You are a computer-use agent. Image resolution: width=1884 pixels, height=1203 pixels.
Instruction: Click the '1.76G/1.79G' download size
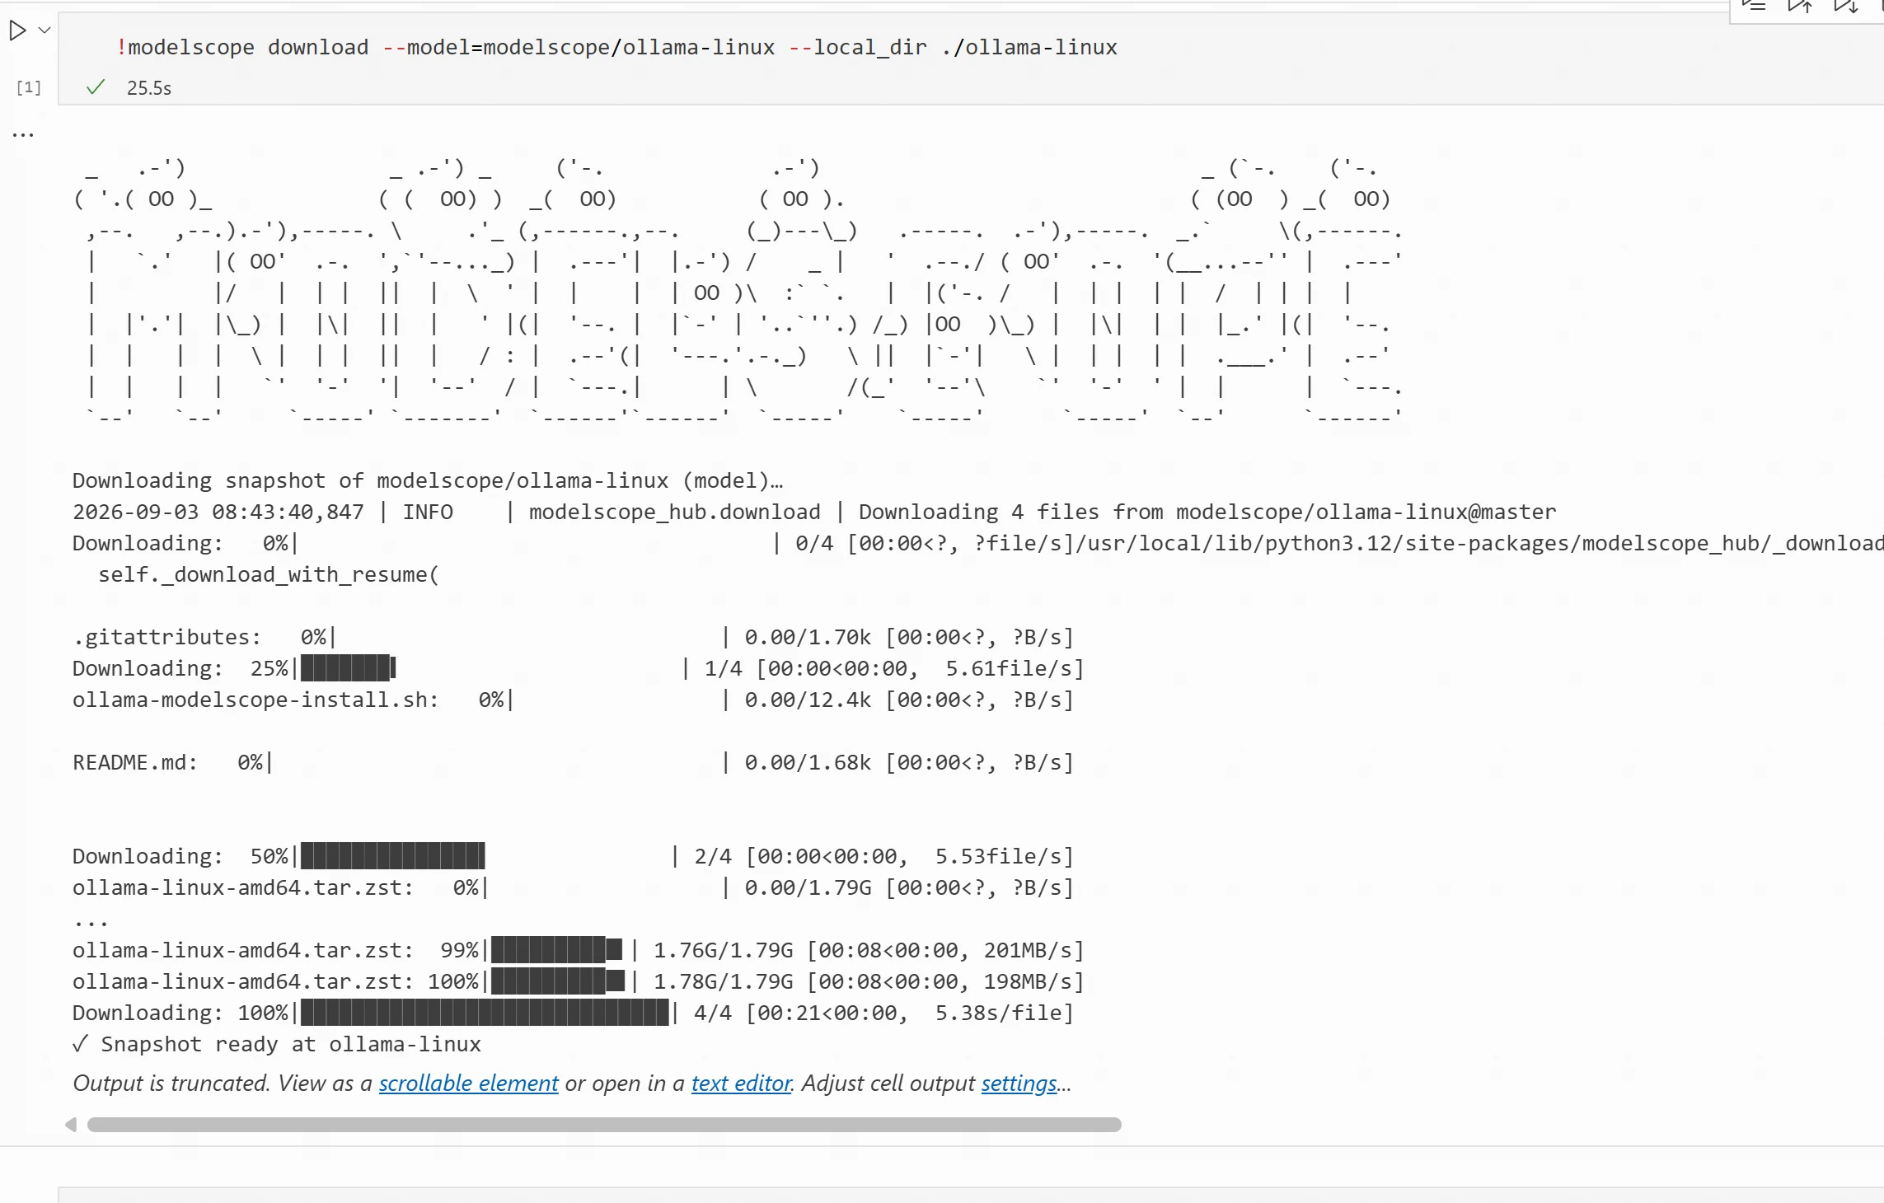(724, 950)
